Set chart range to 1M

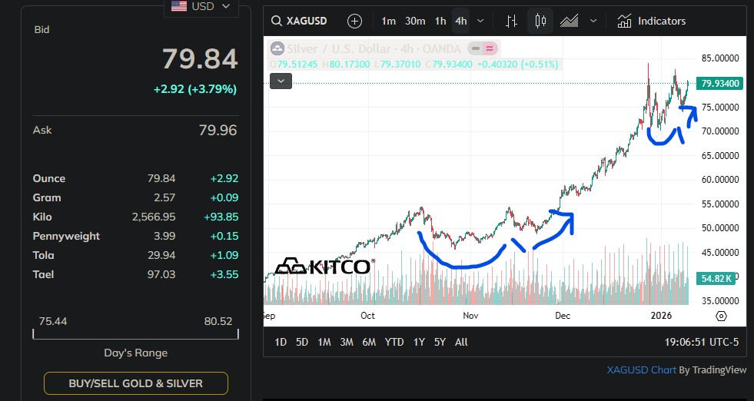324,343
